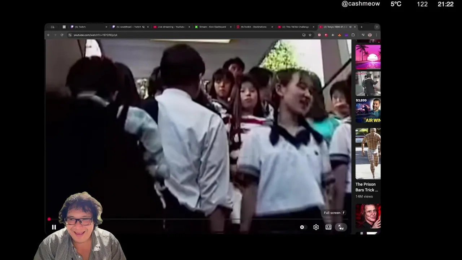Mute the Tokyo-1990-91 tab audio icon
Screen dimensions: 462x260
350,27
